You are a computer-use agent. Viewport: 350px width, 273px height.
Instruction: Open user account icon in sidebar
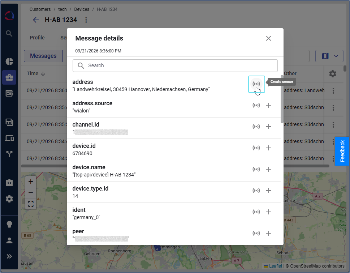tap(9, 240)
